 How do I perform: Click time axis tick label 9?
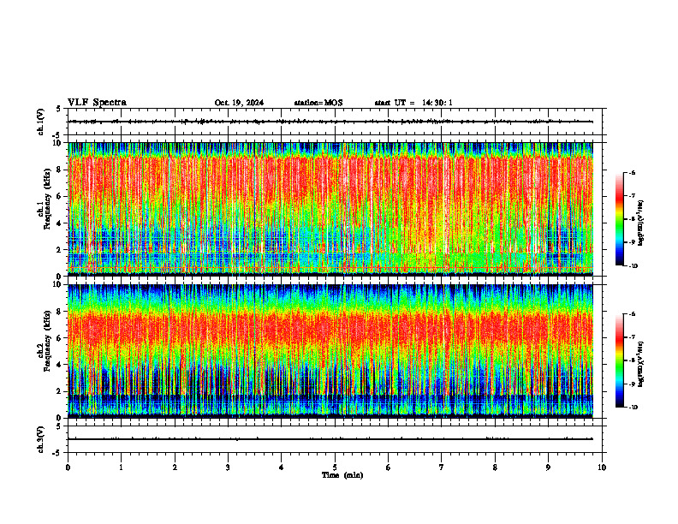(548, 467)
